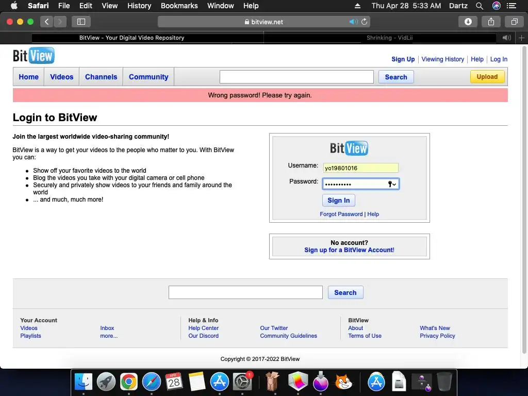The height and width of the screenshot is (396, 528).
Task: Open the Help Center footer link
Action: 203,328
